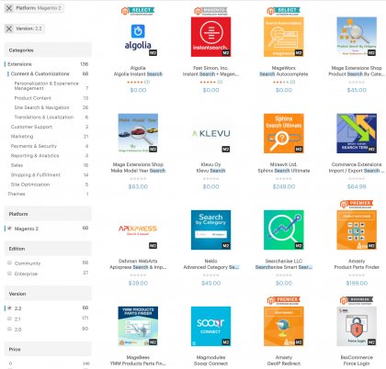Open the Sooqr Connect title link

click(x=210, y=363)
